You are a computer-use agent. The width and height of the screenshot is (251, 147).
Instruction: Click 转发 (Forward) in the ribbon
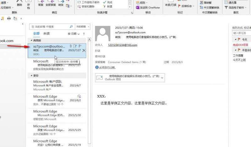(x=61, y=3)
